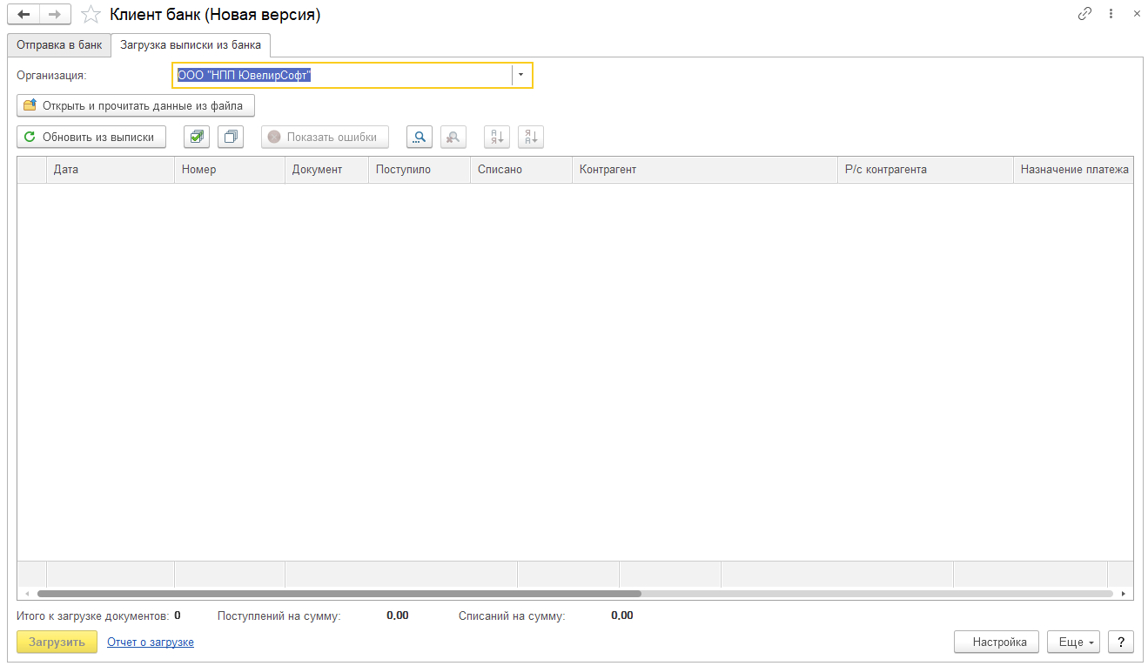The height and width of the screenshot is (666, 1148).
Task: Click the Поступило column header
Action: 420,170
